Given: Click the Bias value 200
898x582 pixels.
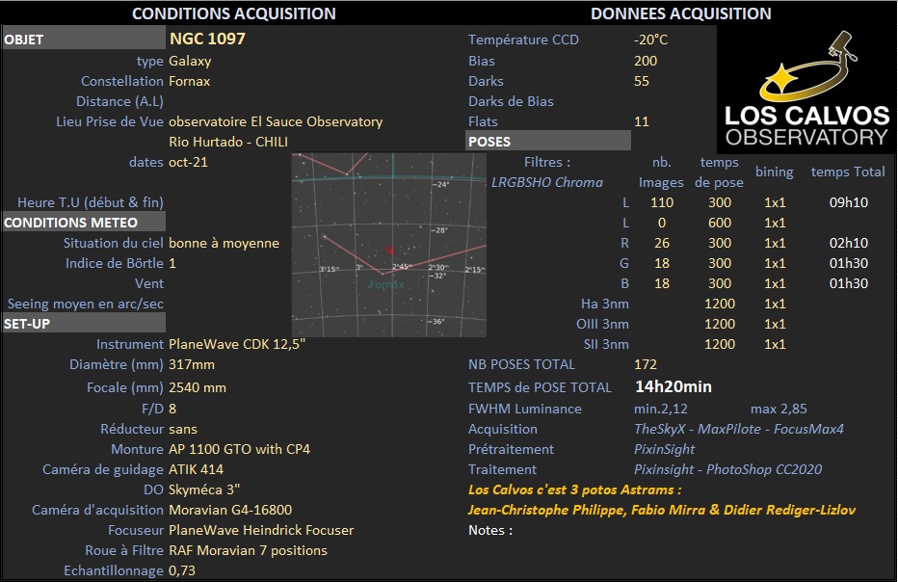Looking at the screenshot, I should 646,61.
